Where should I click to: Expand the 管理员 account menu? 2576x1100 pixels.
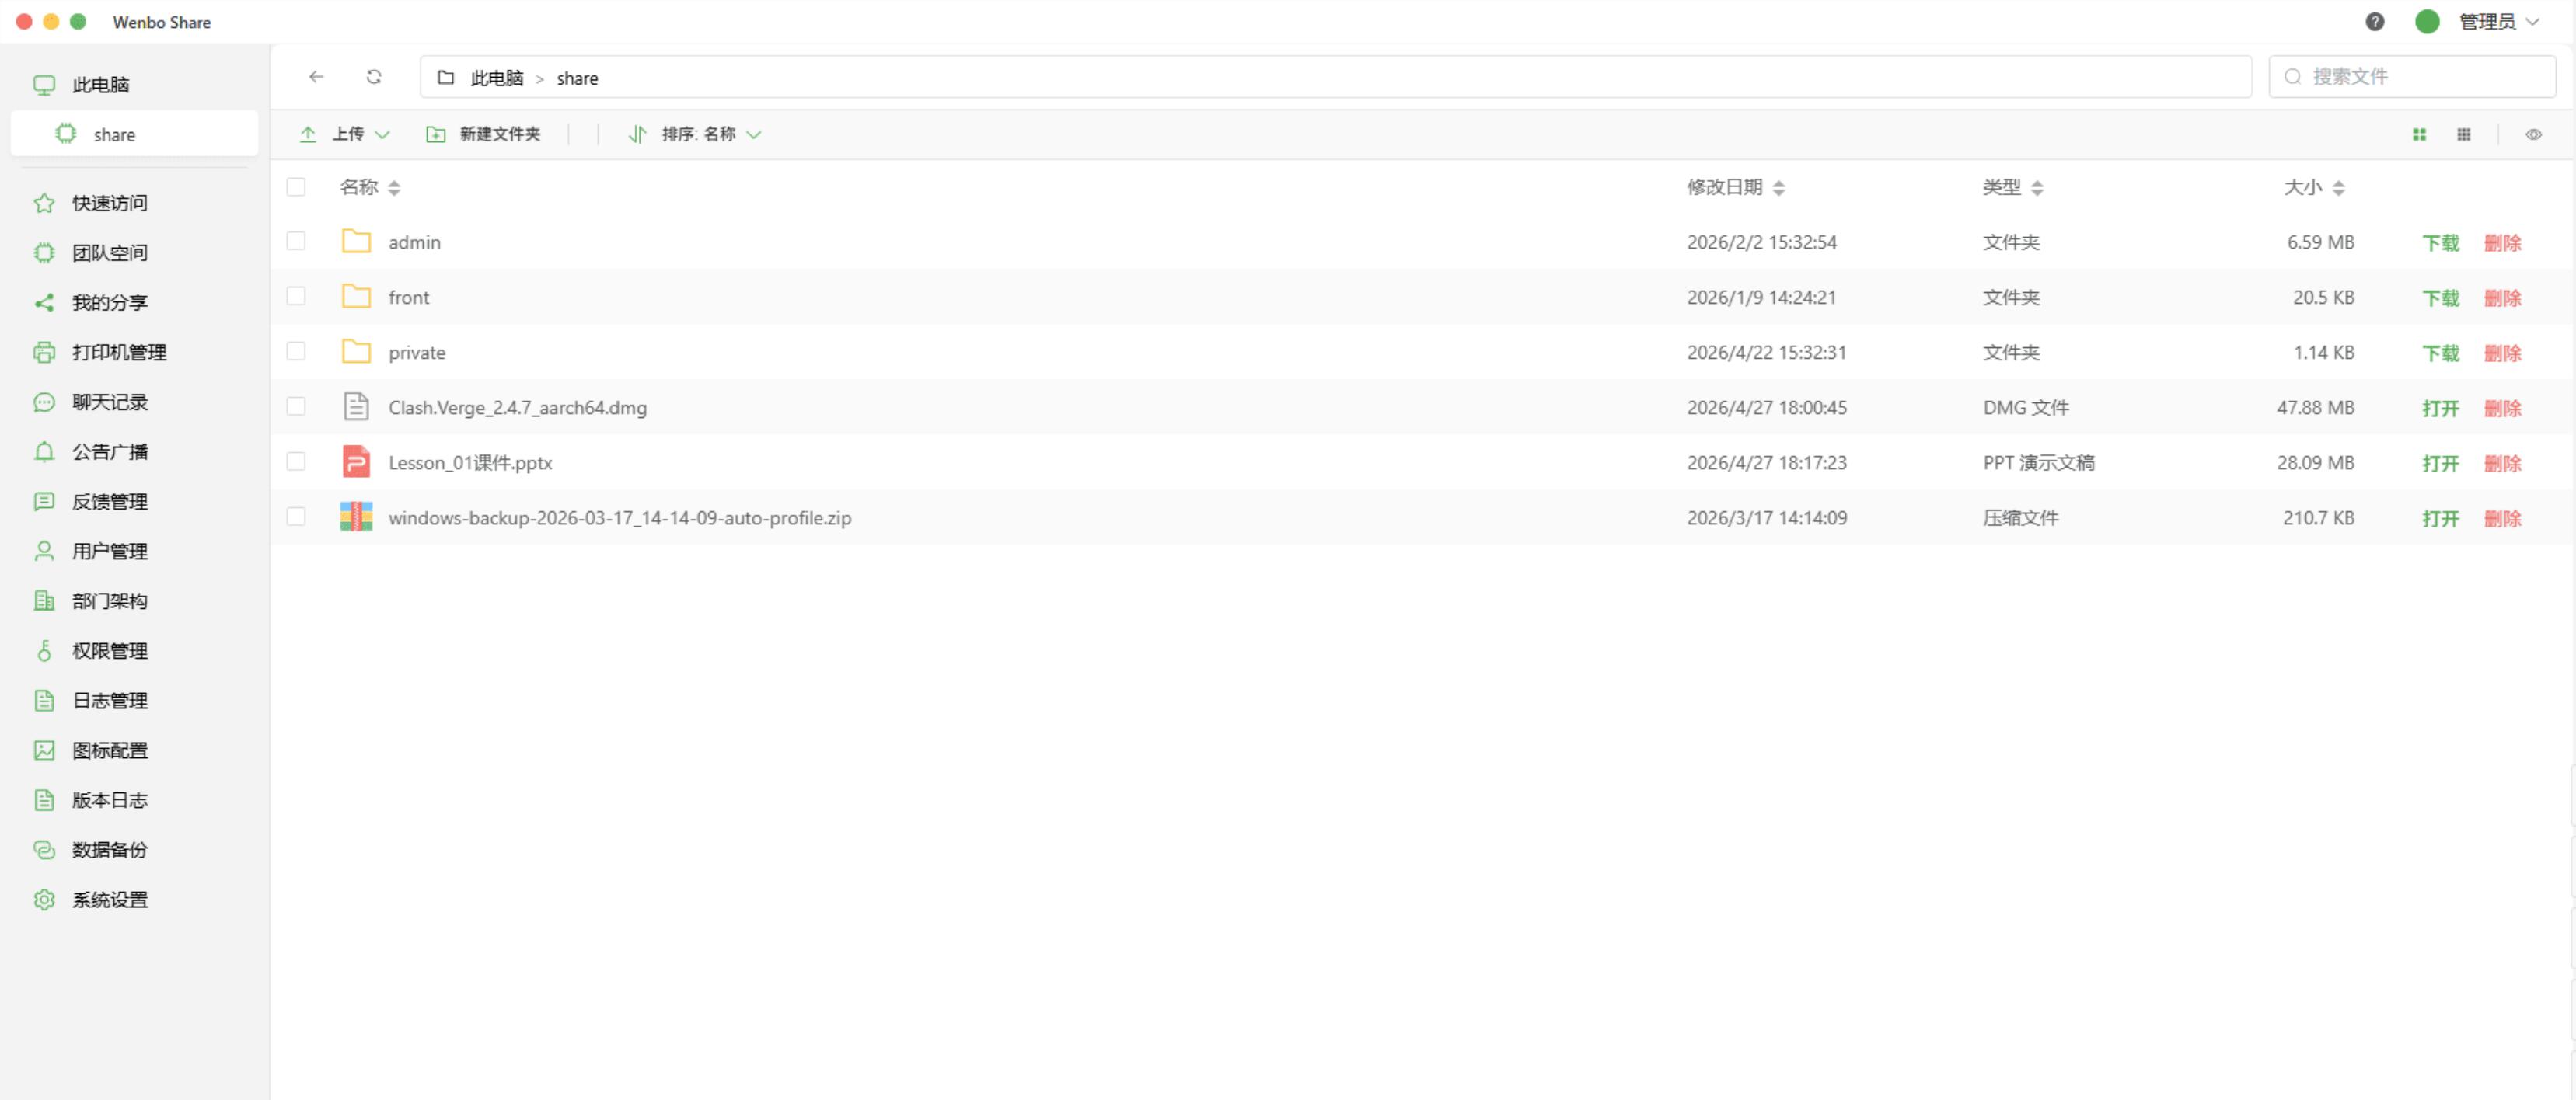click(x=2498, y=21)
